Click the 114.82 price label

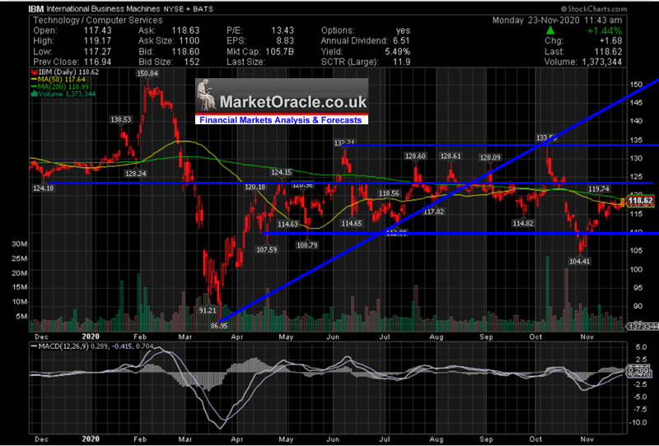[523, 224]
